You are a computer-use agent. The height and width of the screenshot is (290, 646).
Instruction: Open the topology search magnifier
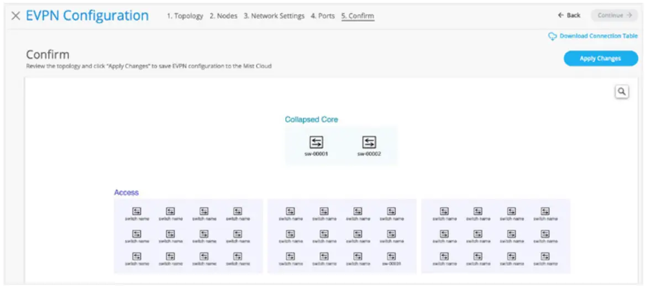click(622, 92)
